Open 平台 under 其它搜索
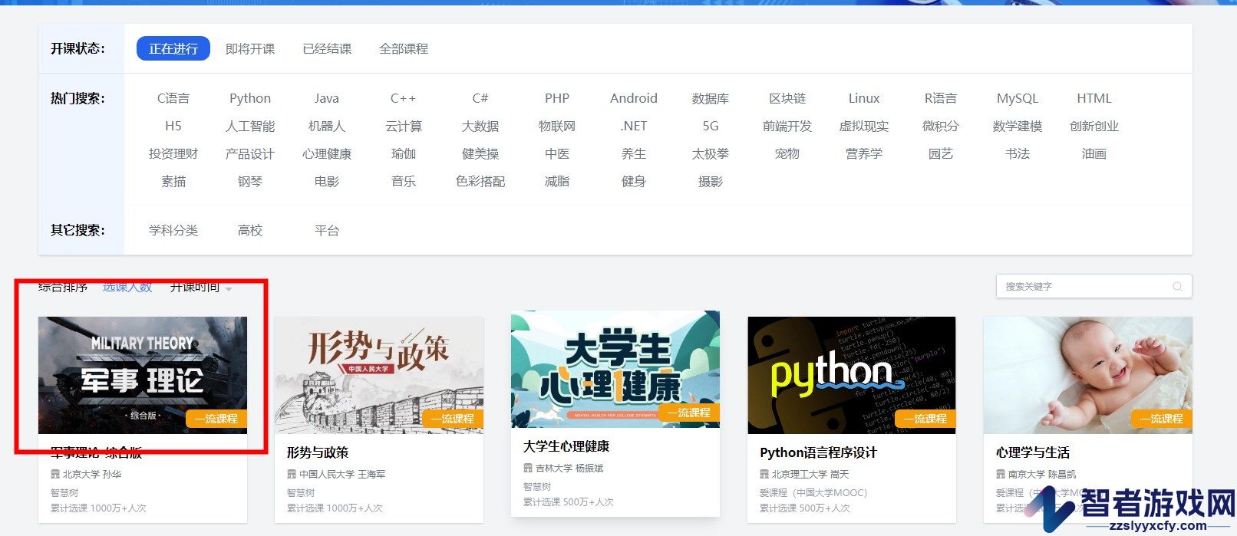 coord(327,230)
